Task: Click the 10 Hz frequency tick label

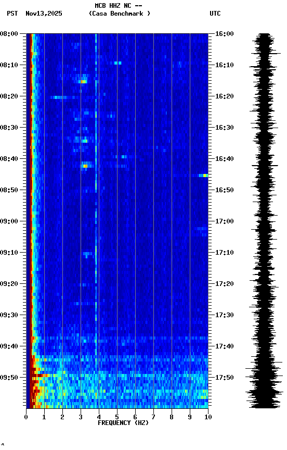Action: pos(208,417)
